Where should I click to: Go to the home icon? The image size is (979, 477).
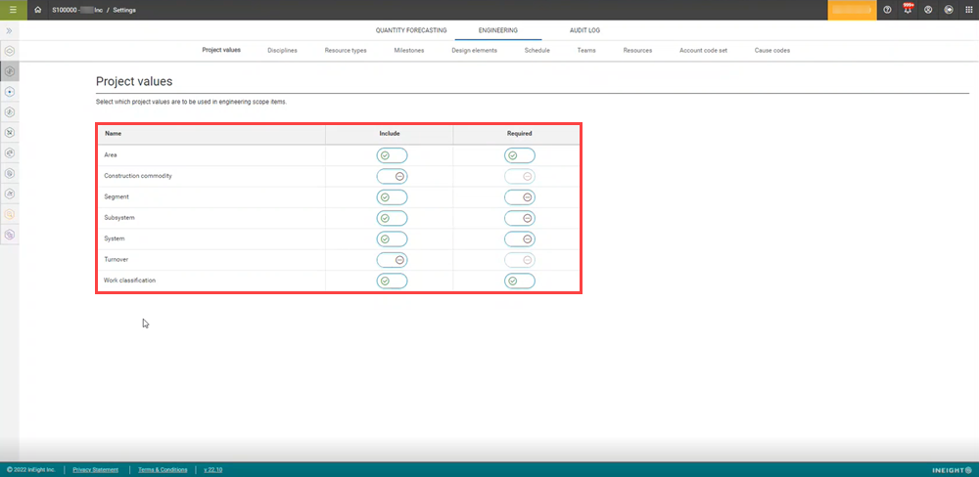[x=39, y=10]
